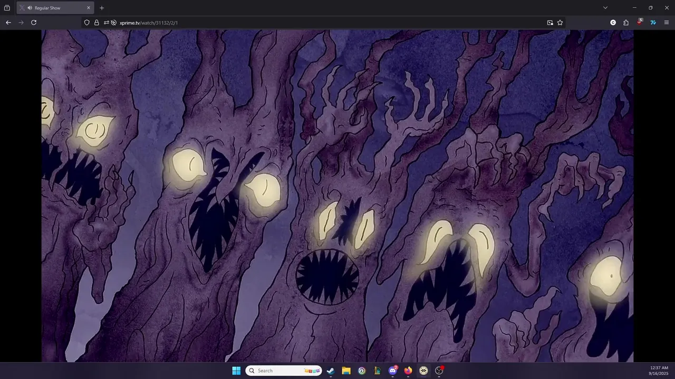This screenshot has width=675, height=379.
Task: Open File Explorer from taskbar
Action: click(346, 371)
